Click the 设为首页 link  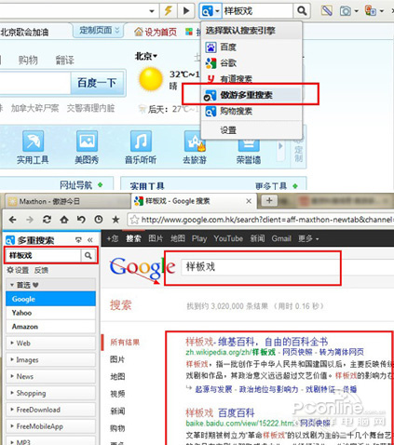tap(156, 32)
